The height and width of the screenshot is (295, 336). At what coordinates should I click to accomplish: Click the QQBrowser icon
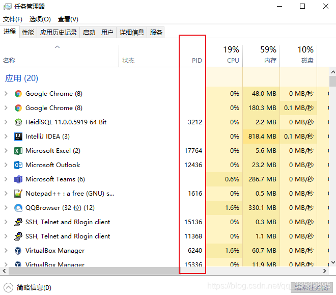(x=18, y=208)
